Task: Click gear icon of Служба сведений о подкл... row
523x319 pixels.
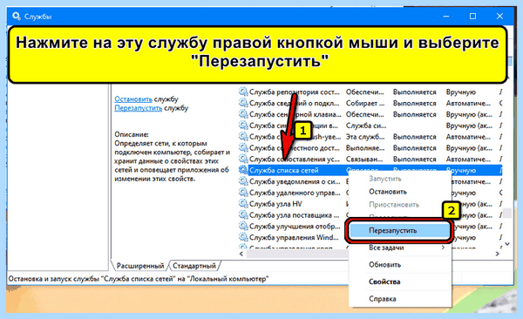Action: point(243,103)
